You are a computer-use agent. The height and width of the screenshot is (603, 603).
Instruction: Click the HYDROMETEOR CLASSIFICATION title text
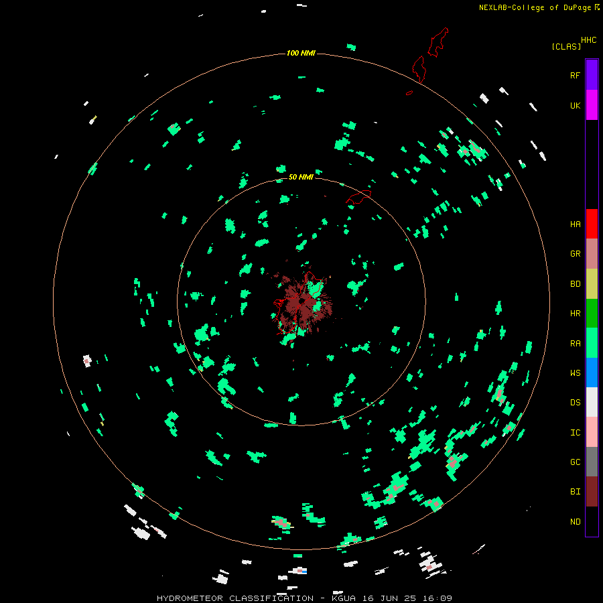(x=235, y=598)
